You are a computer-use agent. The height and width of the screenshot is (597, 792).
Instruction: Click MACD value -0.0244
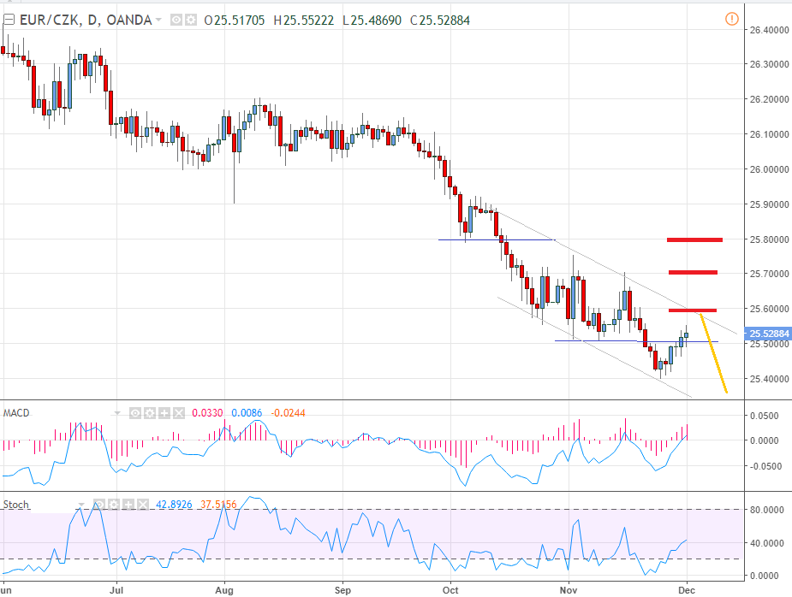coord(288,413)
